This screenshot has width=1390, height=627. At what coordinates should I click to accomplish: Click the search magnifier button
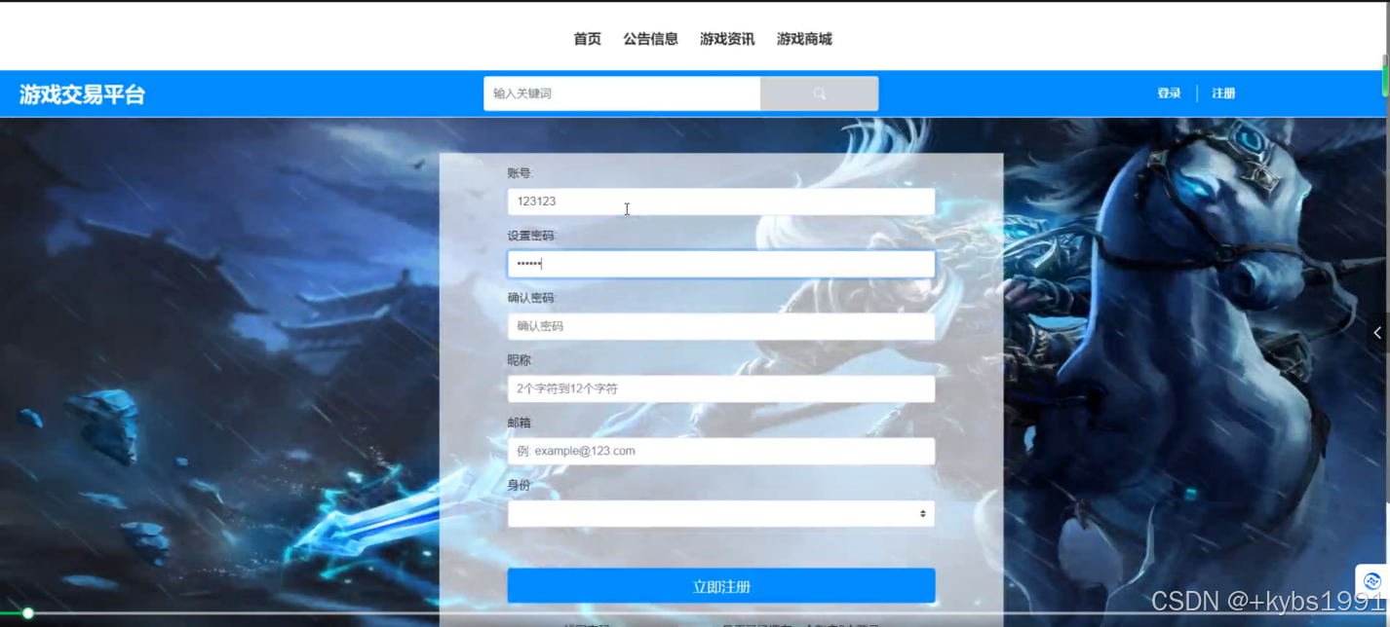click(x=819, y=93)
